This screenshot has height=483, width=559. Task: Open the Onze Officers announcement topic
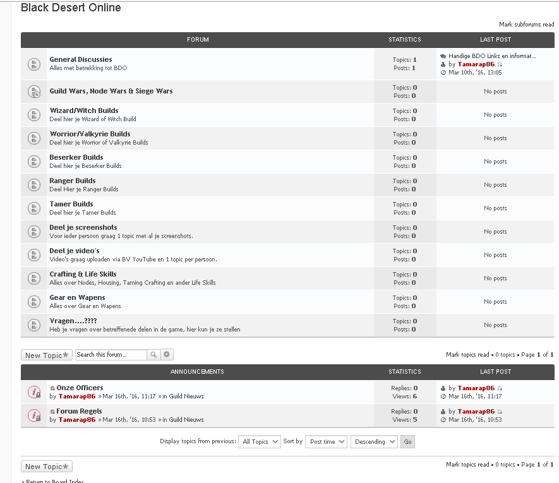[x=80, y=388]
